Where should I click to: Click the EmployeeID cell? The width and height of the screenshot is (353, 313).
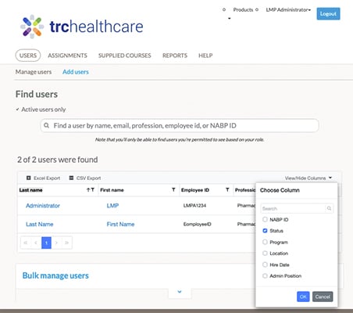pos(197,224)
